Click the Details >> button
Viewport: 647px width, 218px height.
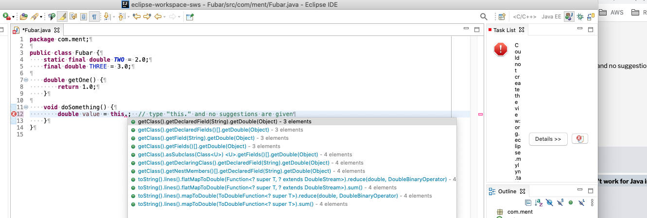(x=548, y=139)
